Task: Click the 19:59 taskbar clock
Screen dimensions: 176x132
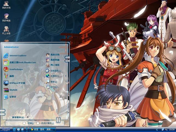Action: pos(172,130)
